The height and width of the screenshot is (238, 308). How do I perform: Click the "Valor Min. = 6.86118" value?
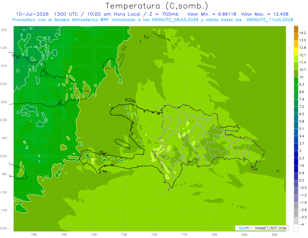212,14
